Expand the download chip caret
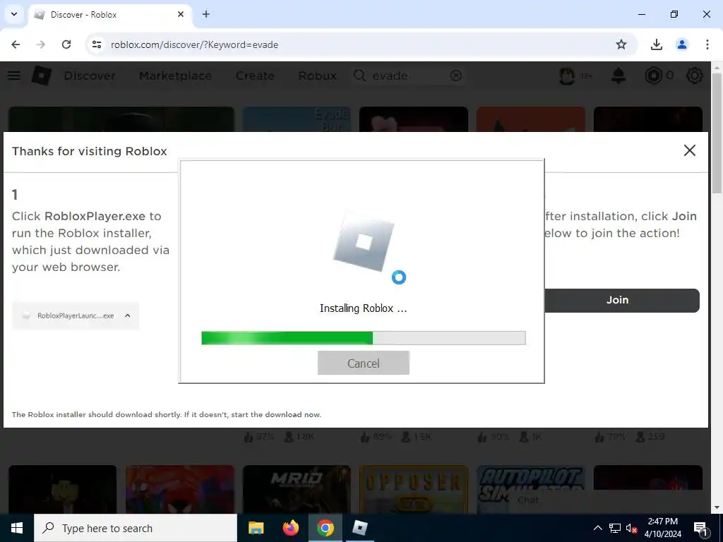723x542 pixels. (128, 315)
